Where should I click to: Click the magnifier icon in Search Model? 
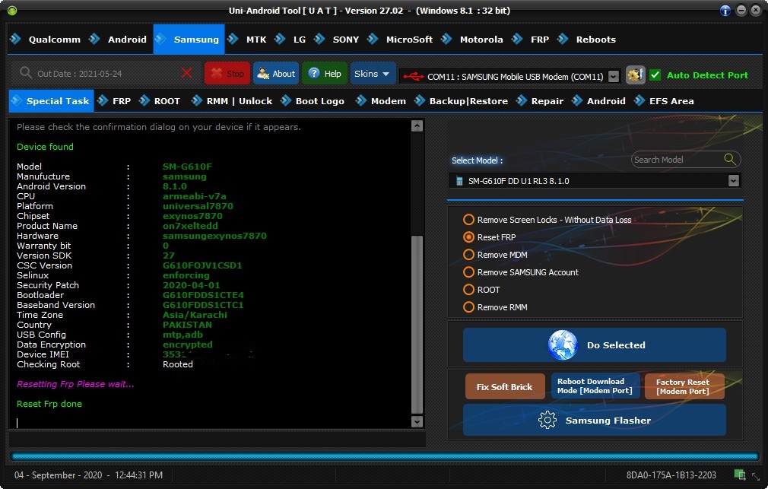pyautogui.click(x=730, y=159)
